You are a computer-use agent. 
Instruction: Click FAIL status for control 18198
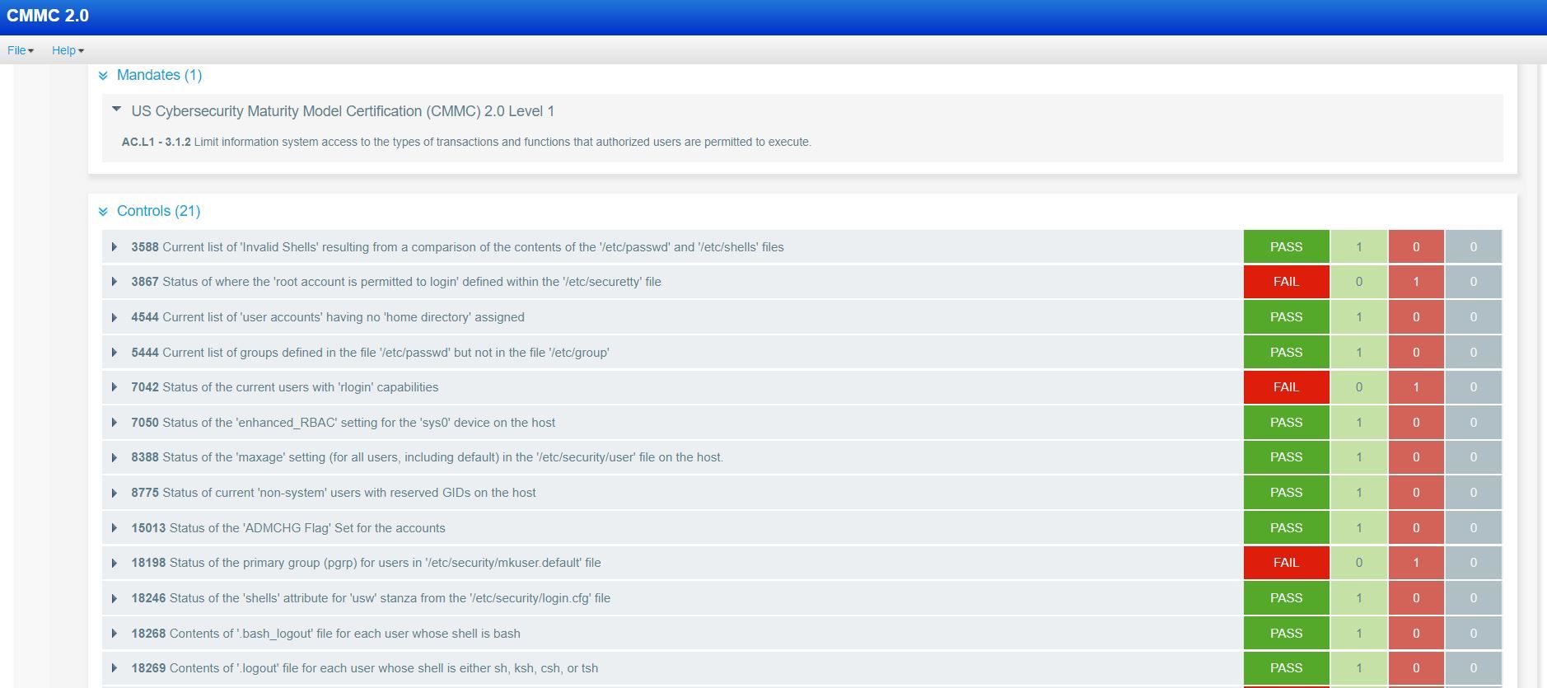click(x=1286, y=563)
